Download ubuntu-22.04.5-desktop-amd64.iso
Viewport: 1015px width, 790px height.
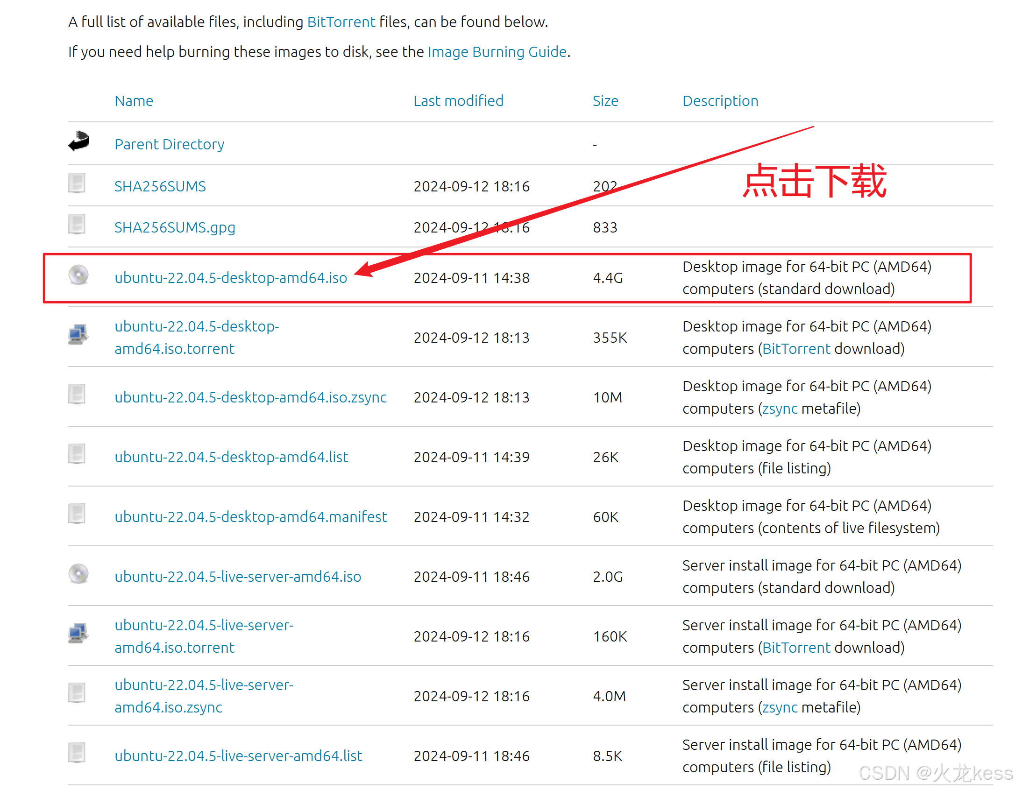[x=231, y=278]
